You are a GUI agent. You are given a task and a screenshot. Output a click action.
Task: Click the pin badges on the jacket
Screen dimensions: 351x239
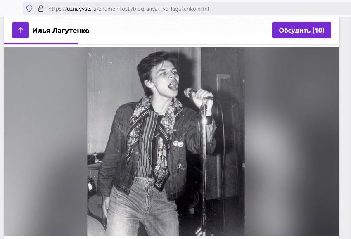coord(178,143)
